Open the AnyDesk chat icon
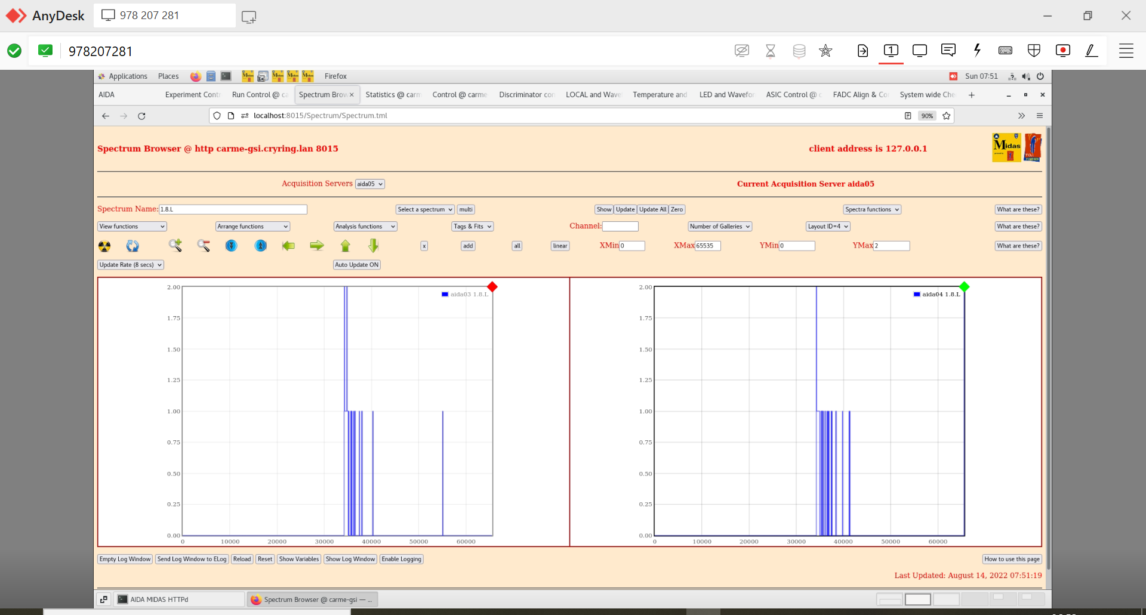This screenshot has height=615, width=1146. point(948,51)
